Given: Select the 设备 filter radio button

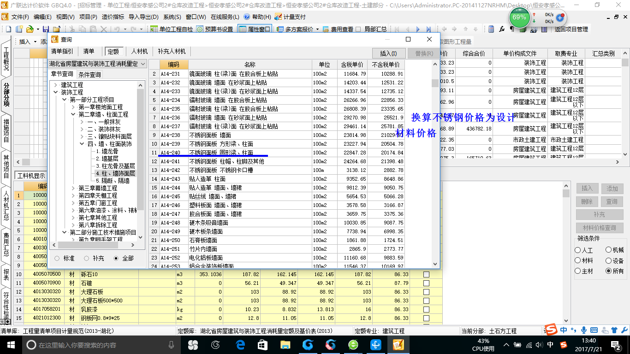Looking at the screenshot, I should click(609, 260).
